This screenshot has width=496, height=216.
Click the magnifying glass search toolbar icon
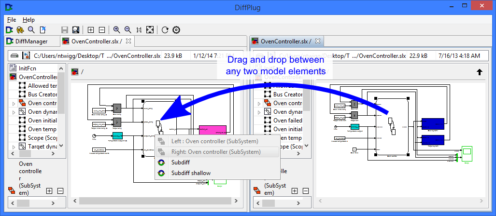coord(31,30)
